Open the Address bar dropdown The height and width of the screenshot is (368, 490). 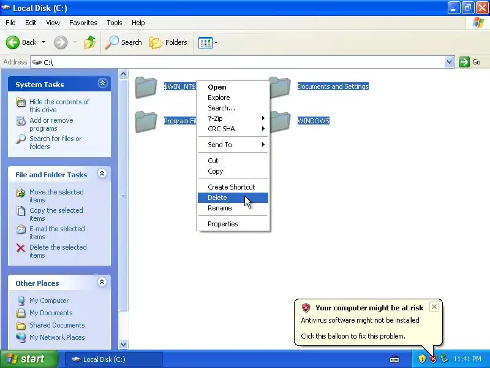450,62
